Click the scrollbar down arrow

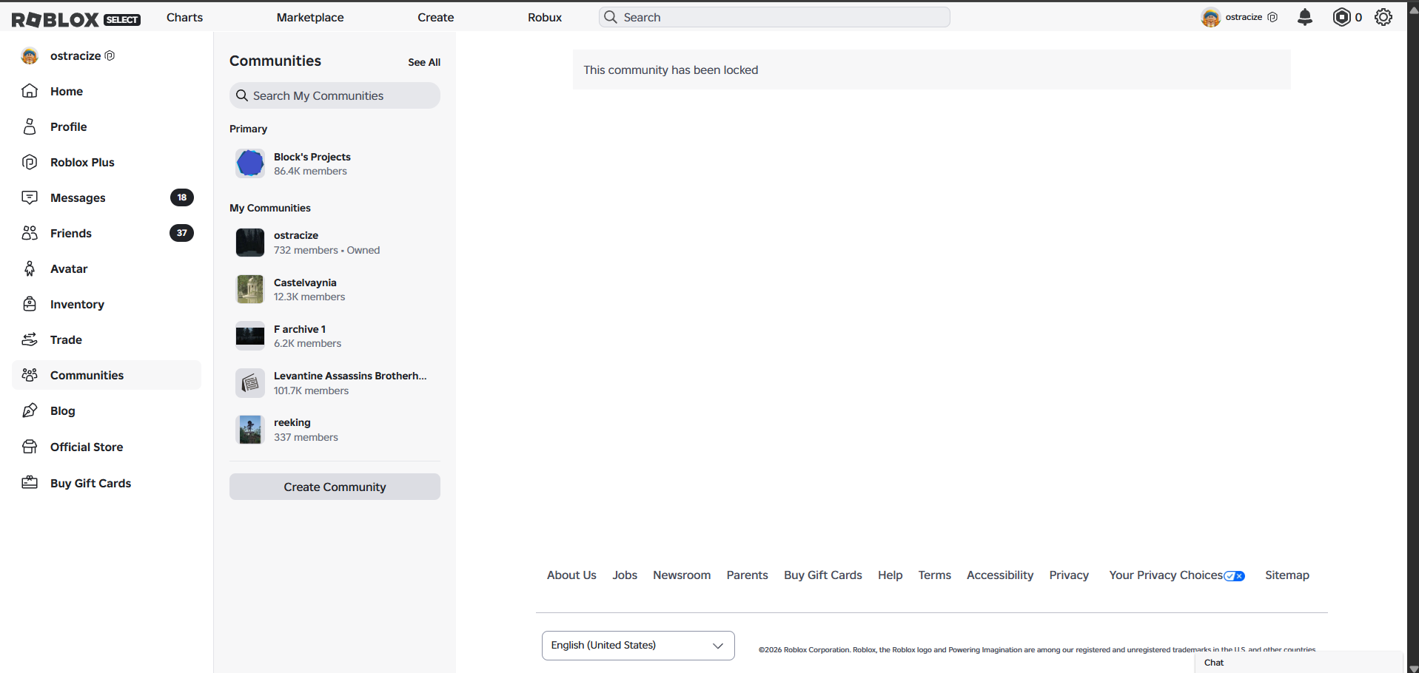tap(1413, 668)
